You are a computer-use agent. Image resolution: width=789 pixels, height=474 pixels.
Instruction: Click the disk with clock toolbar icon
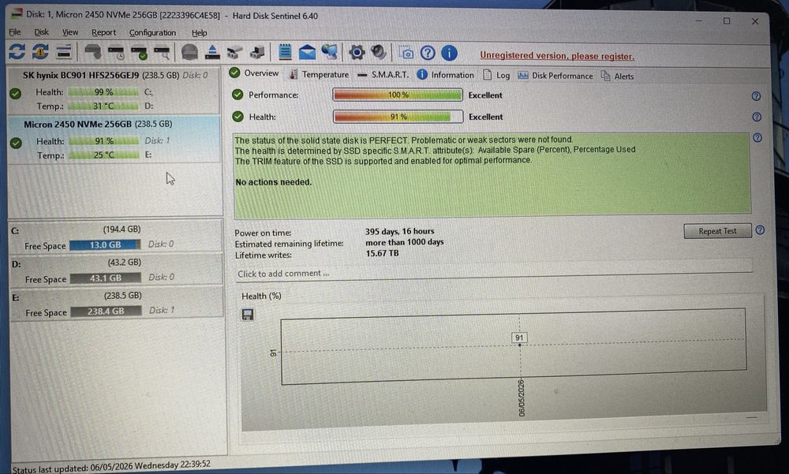(x=116, y=52)
